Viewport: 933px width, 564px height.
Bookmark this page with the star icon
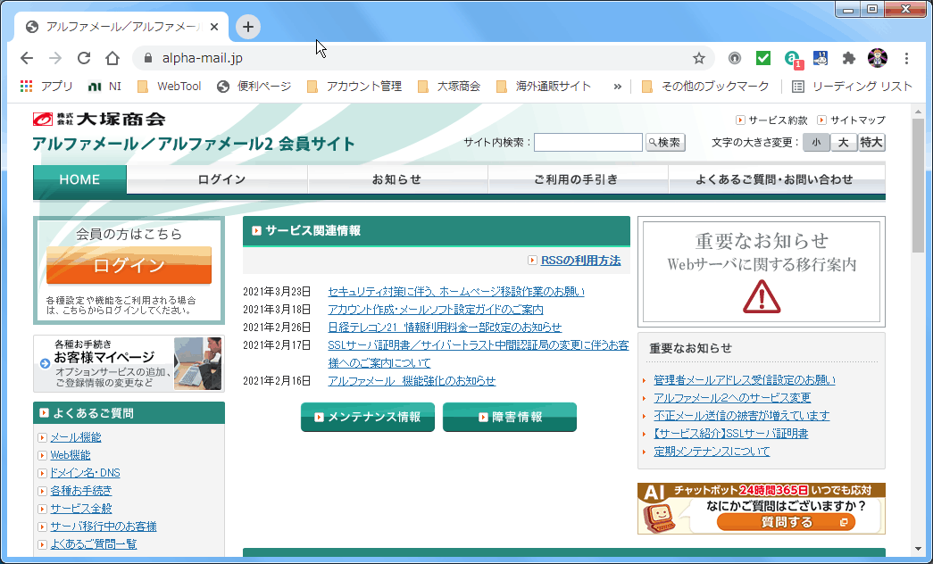698,58
